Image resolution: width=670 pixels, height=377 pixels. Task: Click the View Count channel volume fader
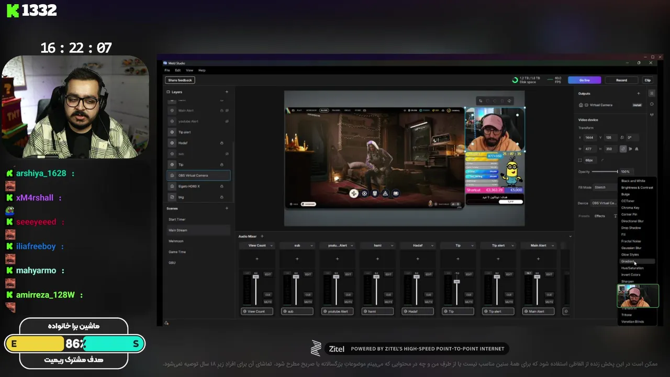(255, 276)
